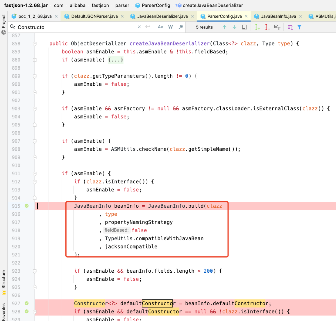This screenshot has width=336, height=321.
Task: Open the Project tool window
Action: coord(4,21)
